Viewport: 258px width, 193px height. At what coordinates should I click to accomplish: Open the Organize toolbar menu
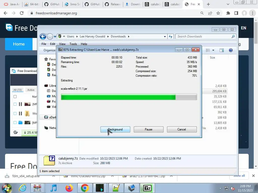tap(49, 50)
